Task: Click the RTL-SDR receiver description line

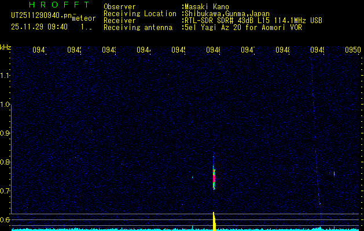Action: click(252, 20)
